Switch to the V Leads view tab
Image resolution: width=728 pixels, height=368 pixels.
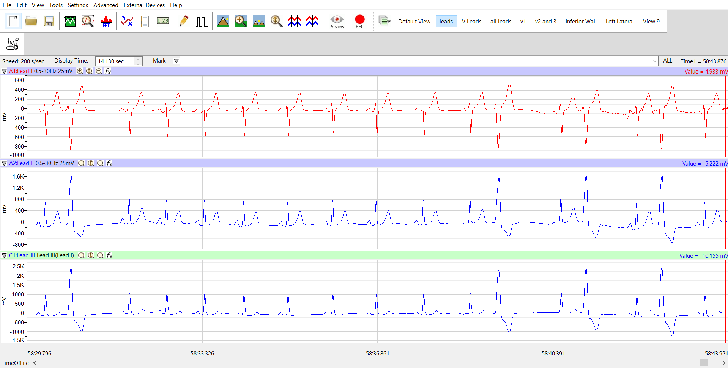pos(471,21)
